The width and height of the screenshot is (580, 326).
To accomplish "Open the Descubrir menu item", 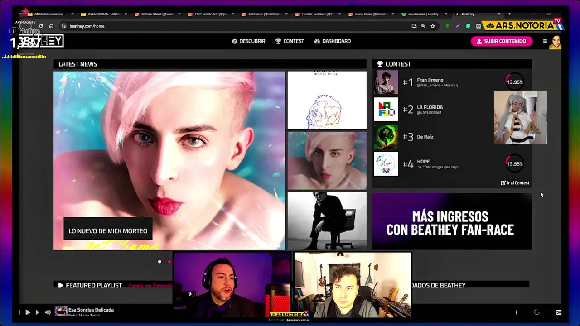I will tap(248, 41).
